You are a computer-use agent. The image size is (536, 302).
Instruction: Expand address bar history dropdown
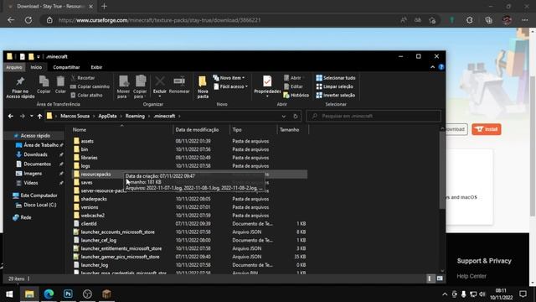tap(284, 116)
